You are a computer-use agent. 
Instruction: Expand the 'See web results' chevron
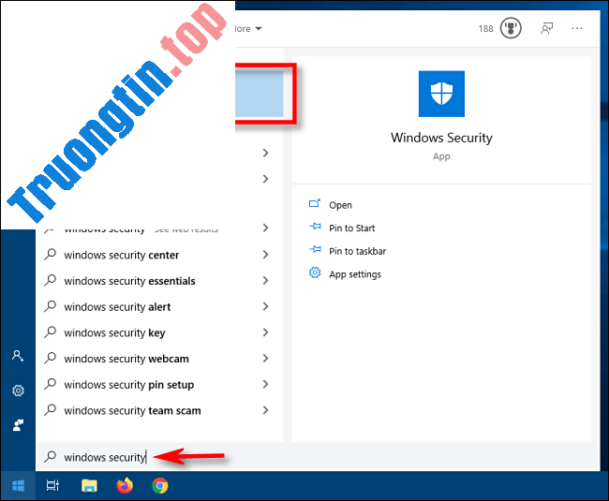click(266, 228)
